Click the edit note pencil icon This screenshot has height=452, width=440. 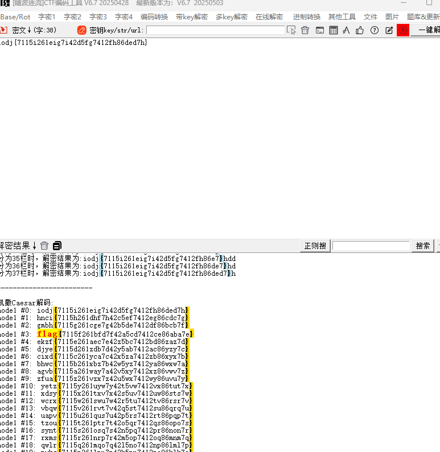point(389,30)
